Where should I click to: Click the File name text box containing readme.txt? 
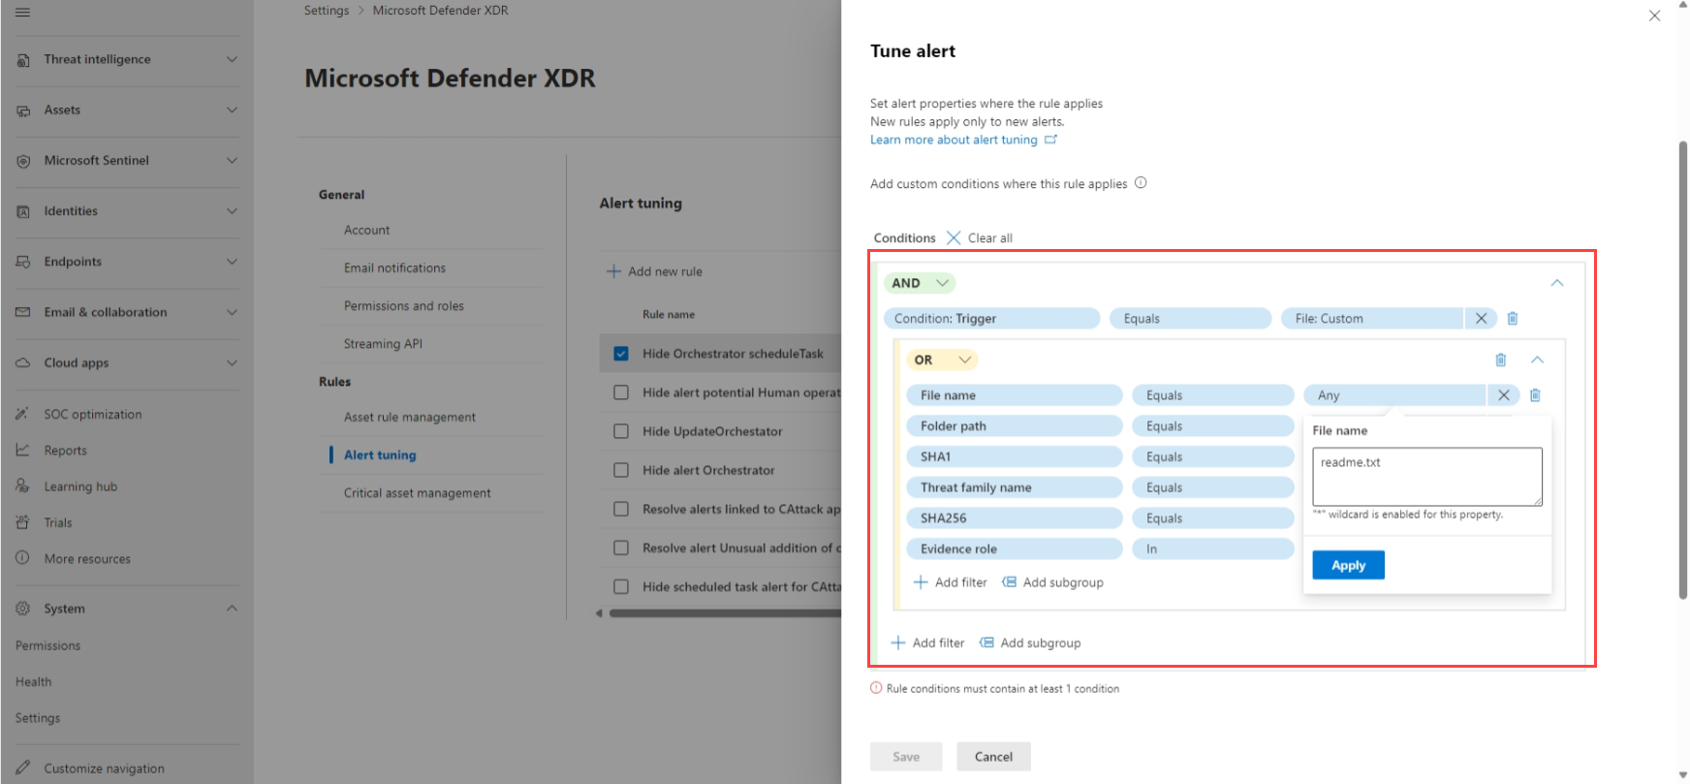pyautogui.click(x=1427, y=476)
